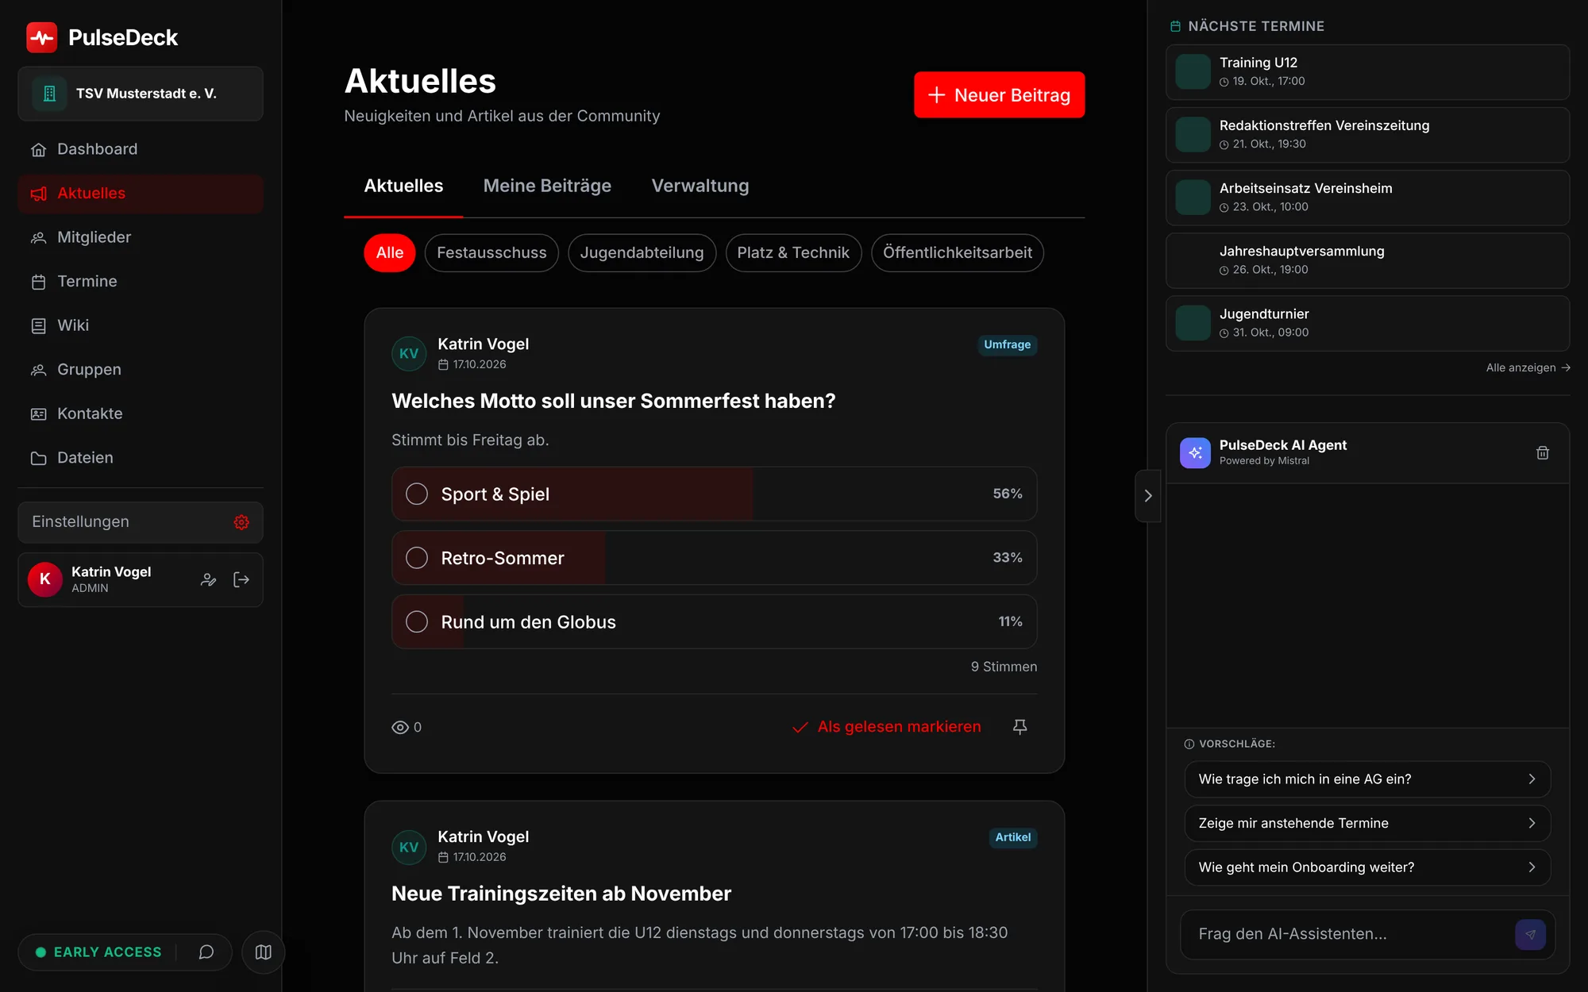
Task: Click the PulseDeck AI Agent sparkle icon
Action: pos(1195,453)
